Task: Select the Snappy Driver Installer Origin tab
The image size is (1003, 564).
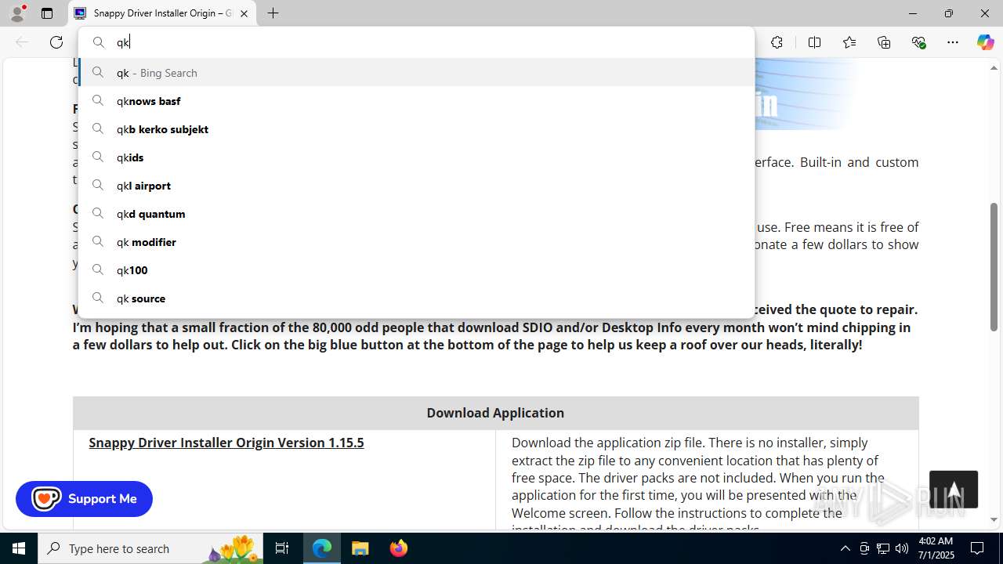Action: 162,13
